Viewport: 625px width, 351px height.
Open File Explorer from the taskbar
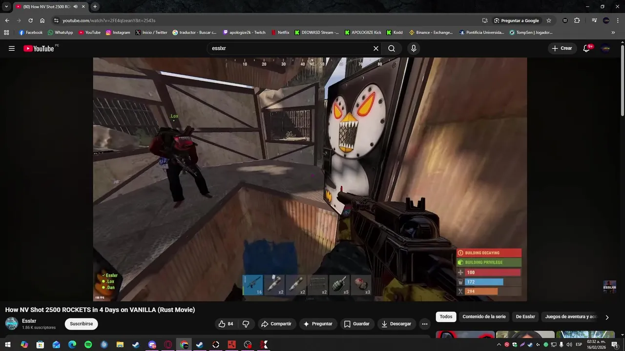click(120, 345)
